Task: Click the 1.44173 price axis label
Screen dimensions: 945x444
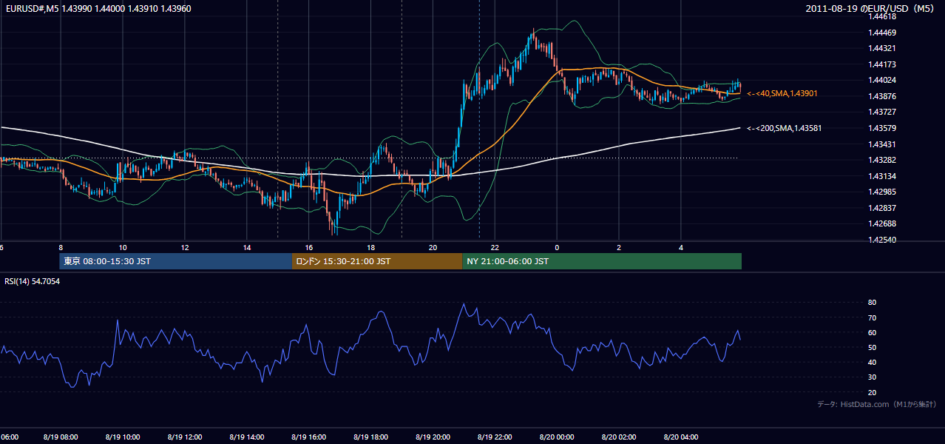Action: [882, 64]
